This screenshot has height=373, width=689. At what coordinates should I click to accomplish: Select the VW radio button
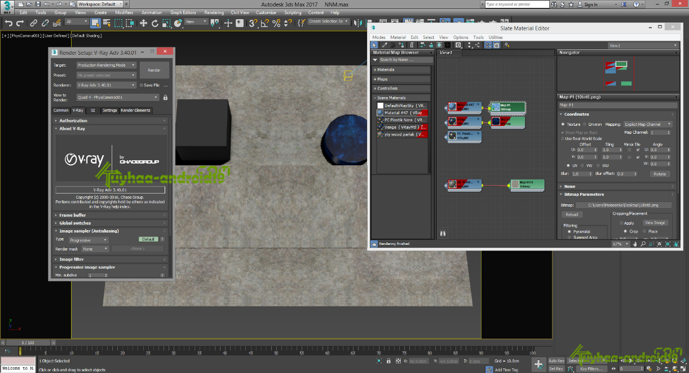pyautogui.click(x=582, y=165)
